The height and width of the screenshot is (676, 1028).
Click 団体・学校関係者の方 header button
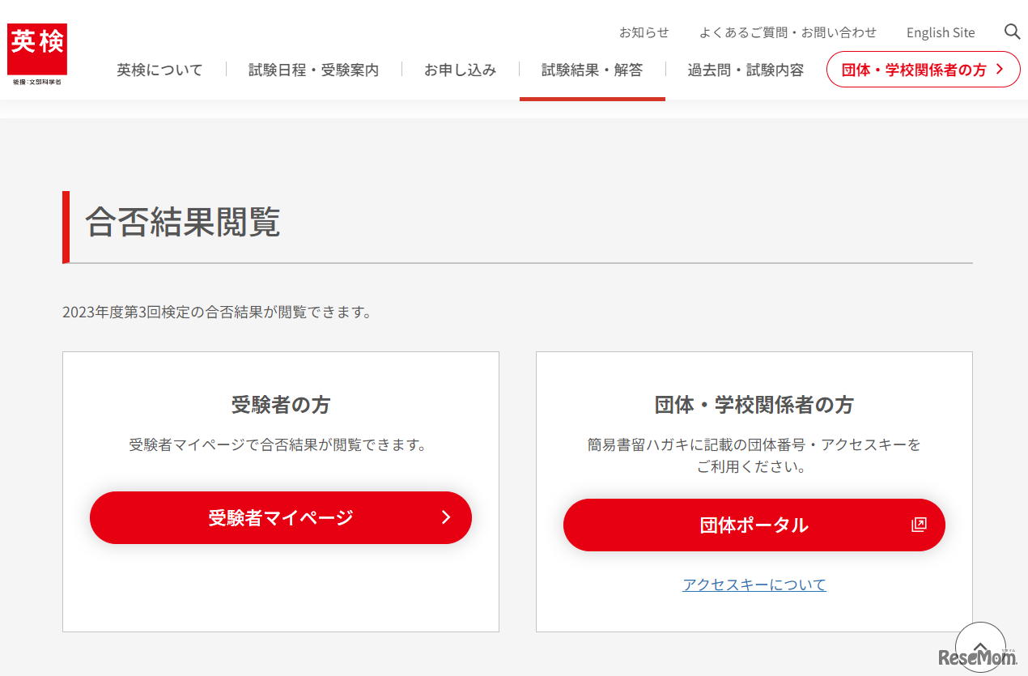point(923,70)
